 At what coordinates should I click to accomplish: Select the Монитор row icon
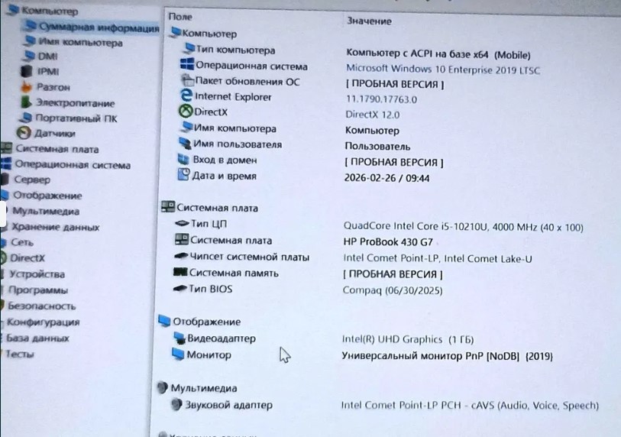(x=178, y=354)
